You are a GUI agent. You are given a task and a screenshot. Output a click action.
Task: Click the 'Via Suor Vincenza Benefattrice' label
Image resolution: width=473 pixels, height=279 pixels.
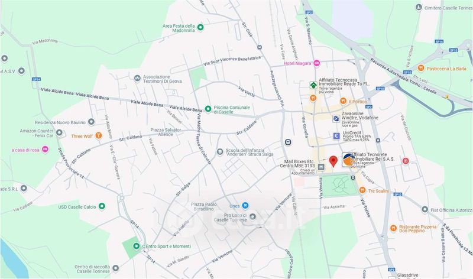232,60
